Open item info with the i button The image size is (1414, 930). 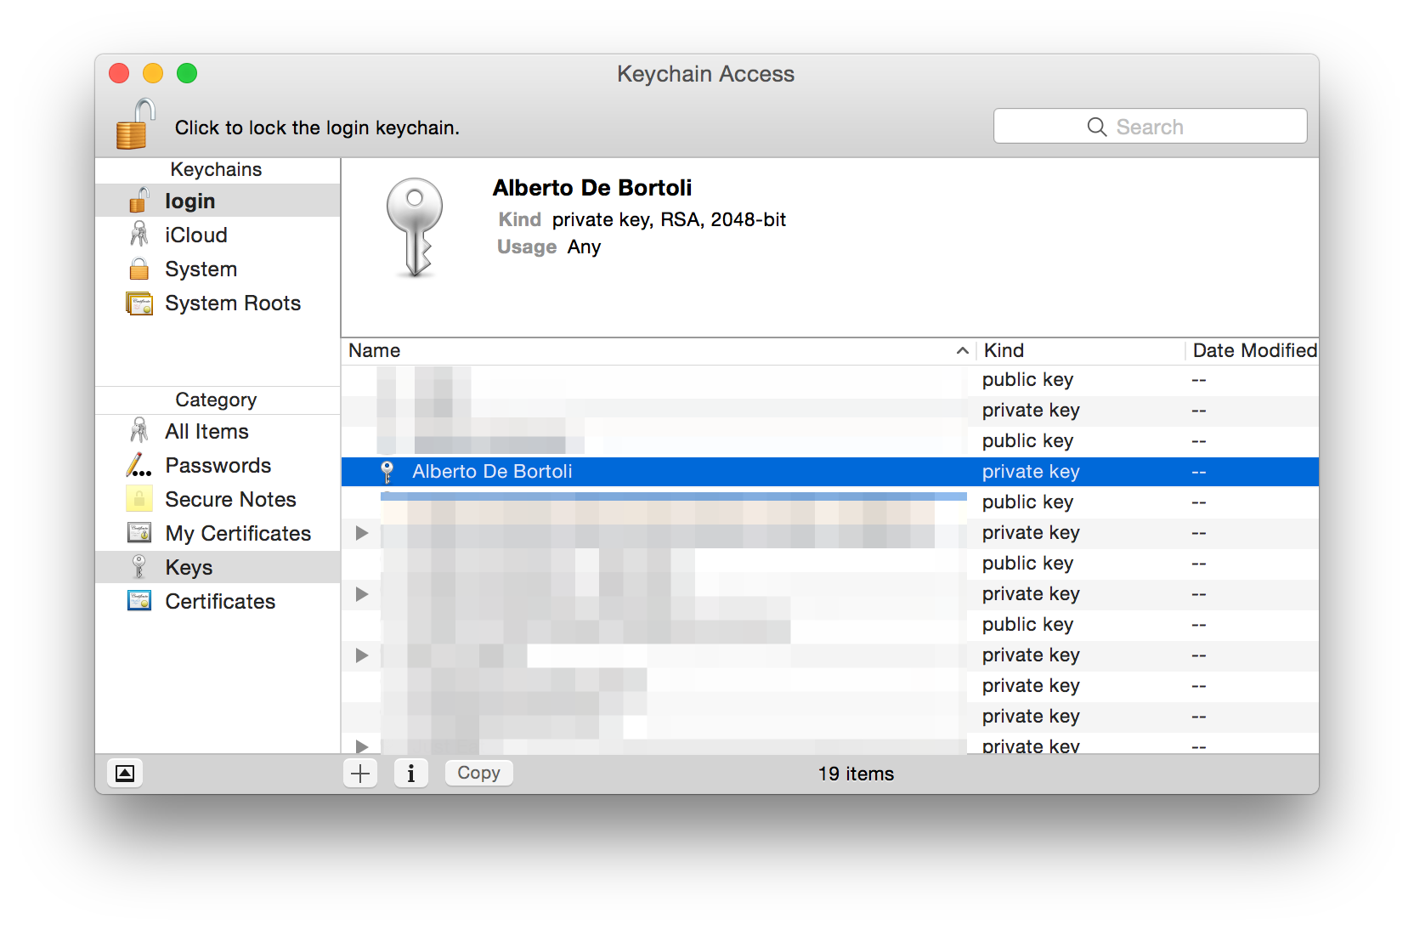411,773
